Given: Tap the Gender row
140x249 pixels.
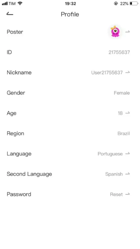Looking at the screenshot, I should pos(70,93).
